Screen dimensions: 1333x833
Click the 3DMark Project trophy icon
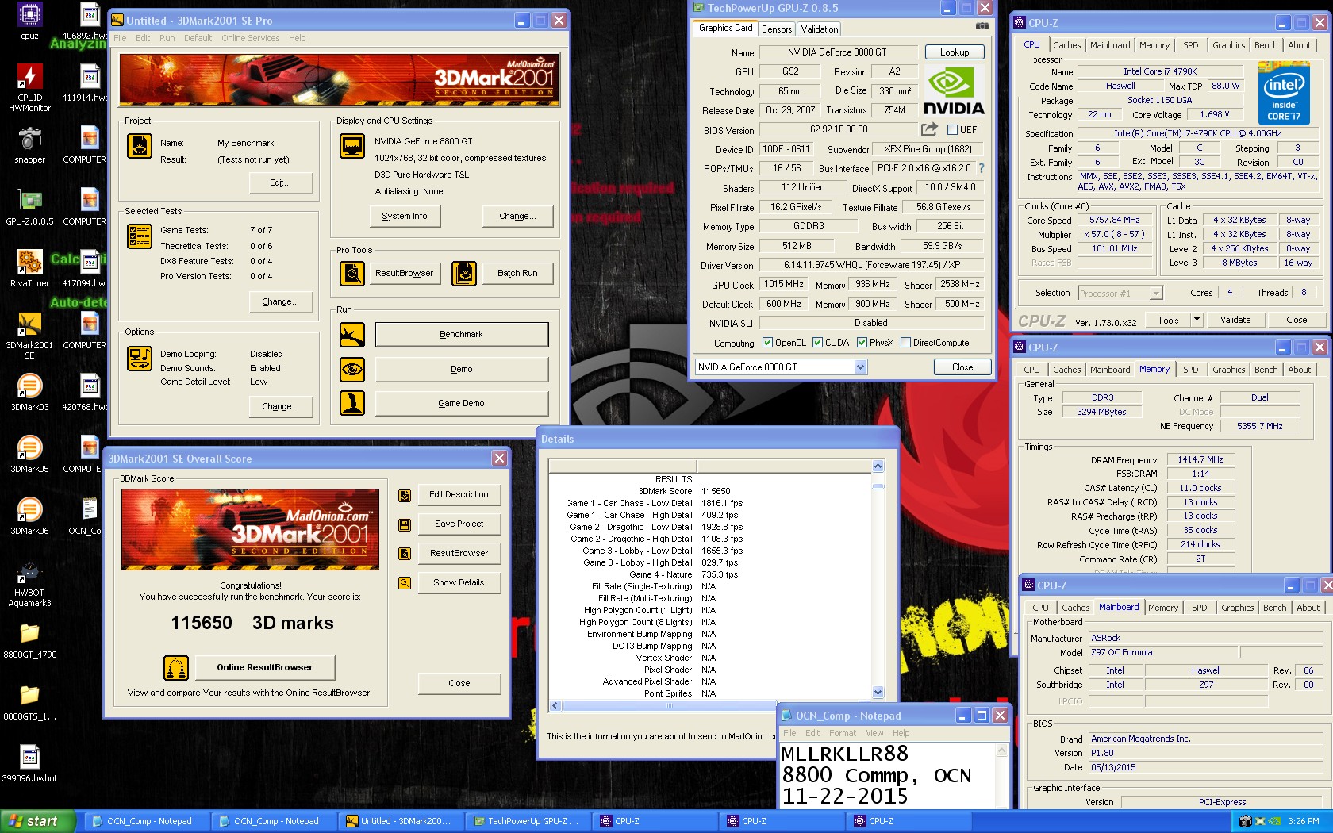pyautogui.click(x=140, y=146)
